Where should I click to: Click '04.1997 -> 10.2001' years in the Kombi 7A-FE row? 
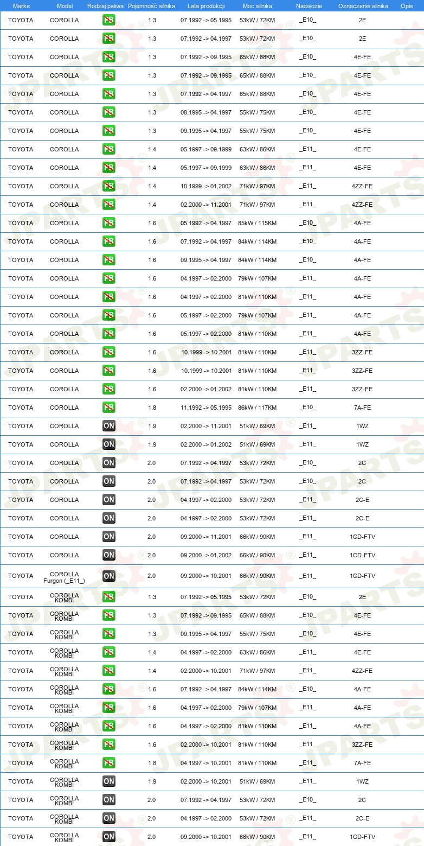pyautogui.click(x=206, y=763)
